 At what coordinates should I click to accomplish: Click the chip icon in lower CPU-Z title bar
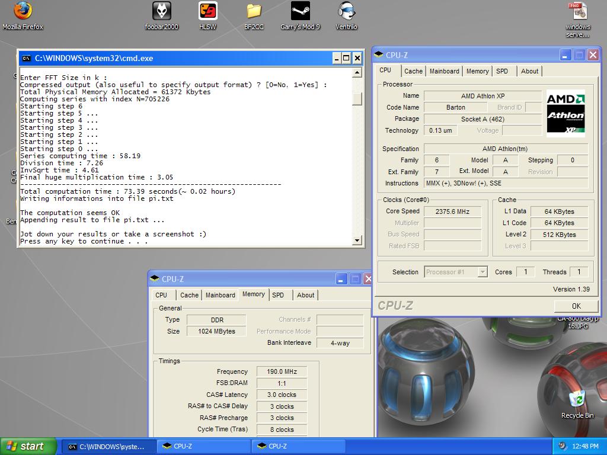(x=155, y=278)
